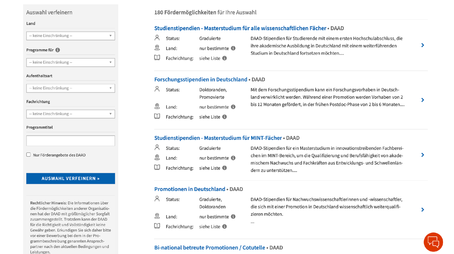Click 'Auswahl verfeinern' sidebar heading

click(x=49, y=12)
